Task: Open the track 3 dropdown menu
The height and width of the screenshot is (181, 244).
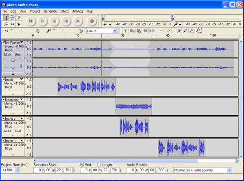Action: 22,141
